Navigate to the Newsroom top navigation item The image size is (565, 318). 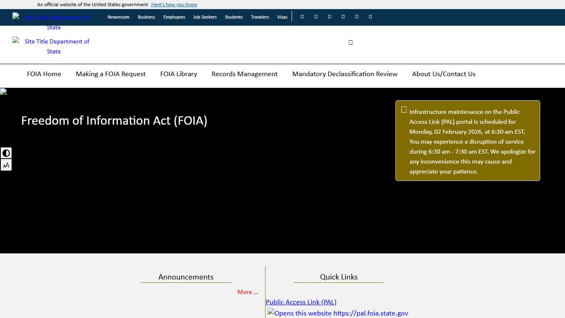[x=118, y=17]
